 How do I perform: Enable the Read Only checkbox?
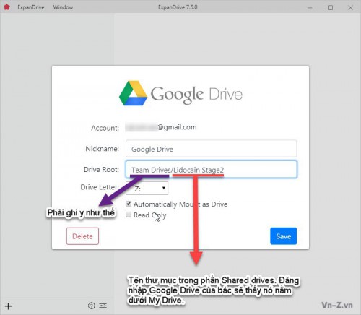129,215
